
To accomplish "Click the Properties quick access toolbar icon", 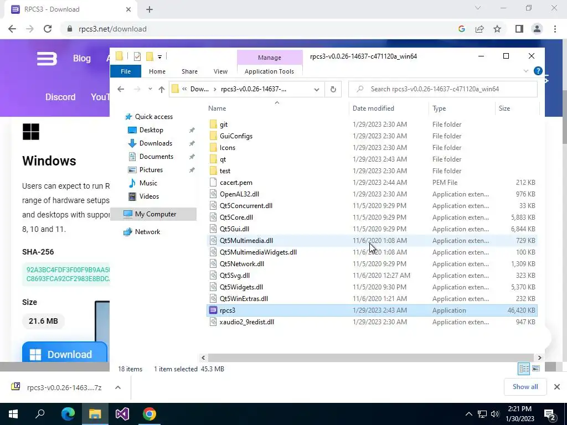I will coord(137,56).
